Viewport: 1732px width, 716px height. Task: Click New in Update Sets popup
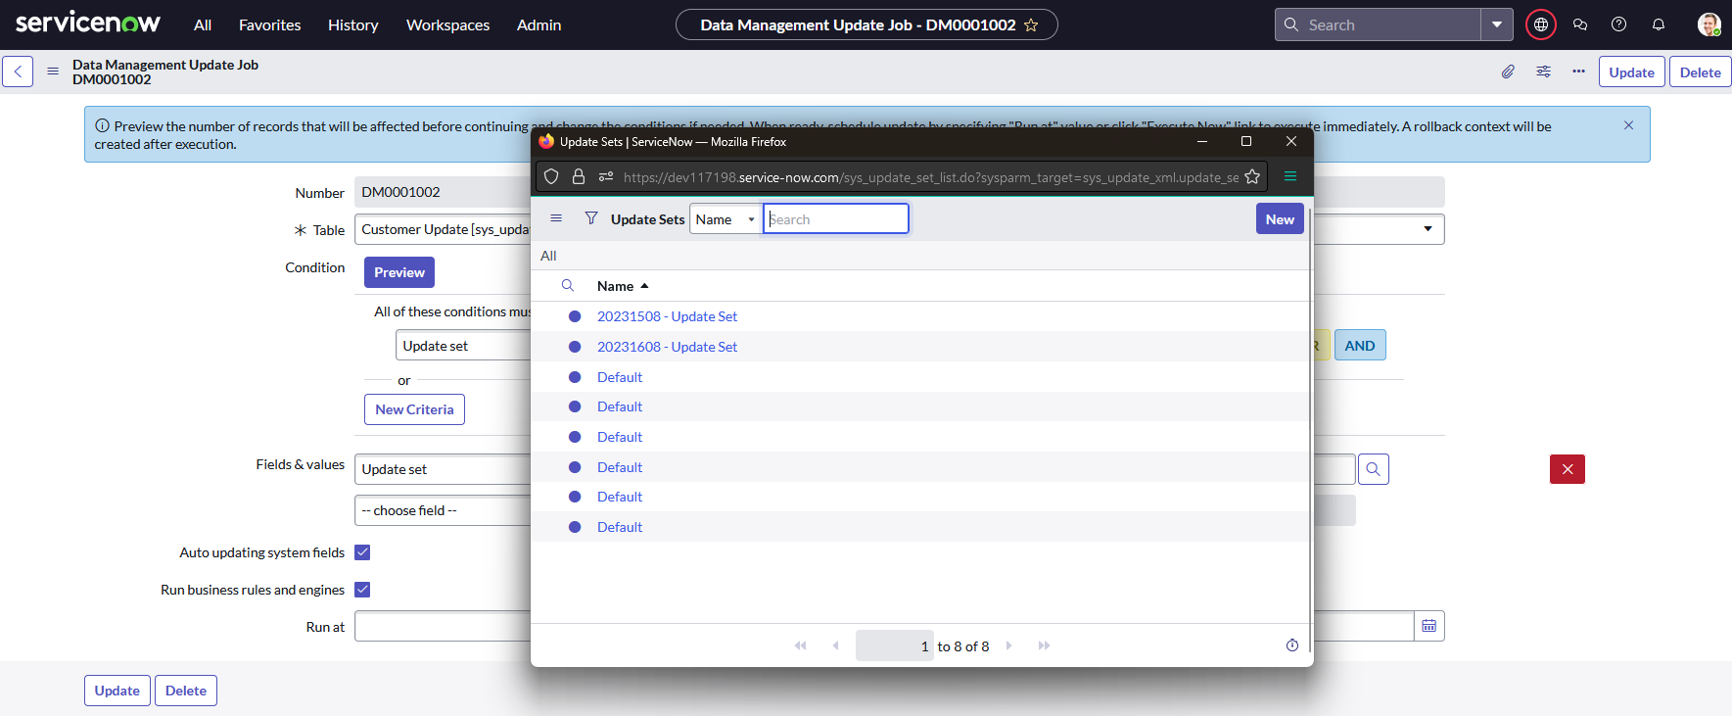tap(1280, 218)
